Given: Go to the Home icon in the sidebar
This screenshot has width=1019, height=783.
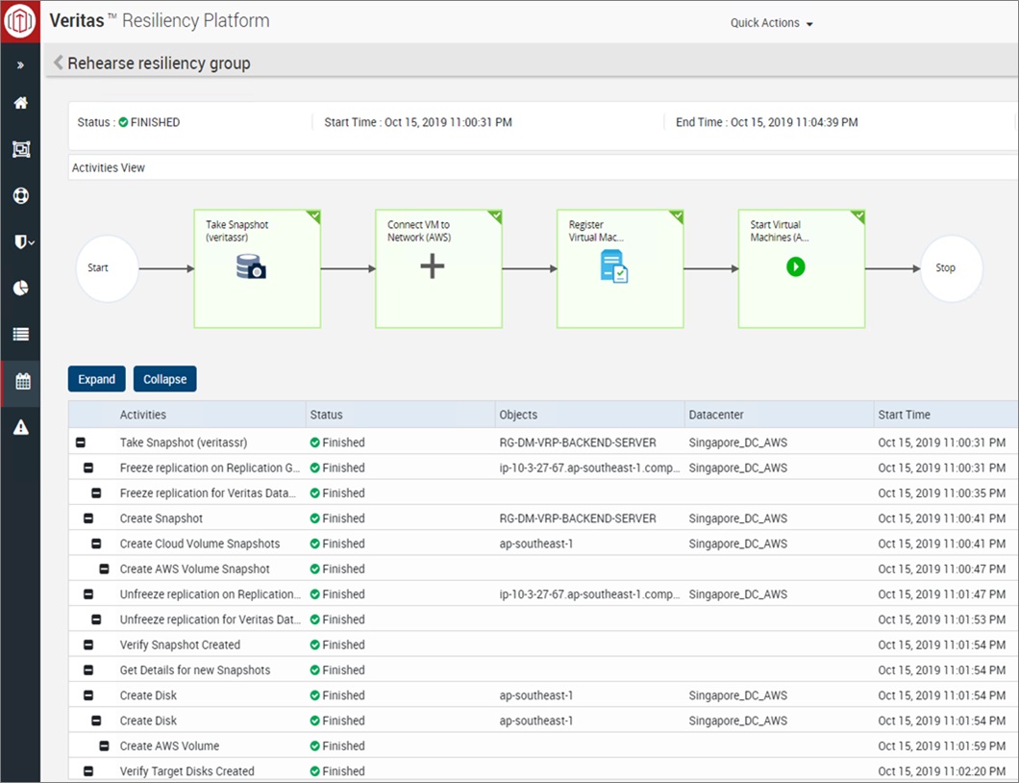Looking at the screenshot, I should 21,103.
